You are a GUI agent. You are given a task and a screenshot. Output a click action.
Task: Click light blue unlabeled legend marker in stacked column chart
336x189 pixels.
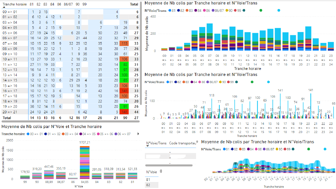point(279,11)
